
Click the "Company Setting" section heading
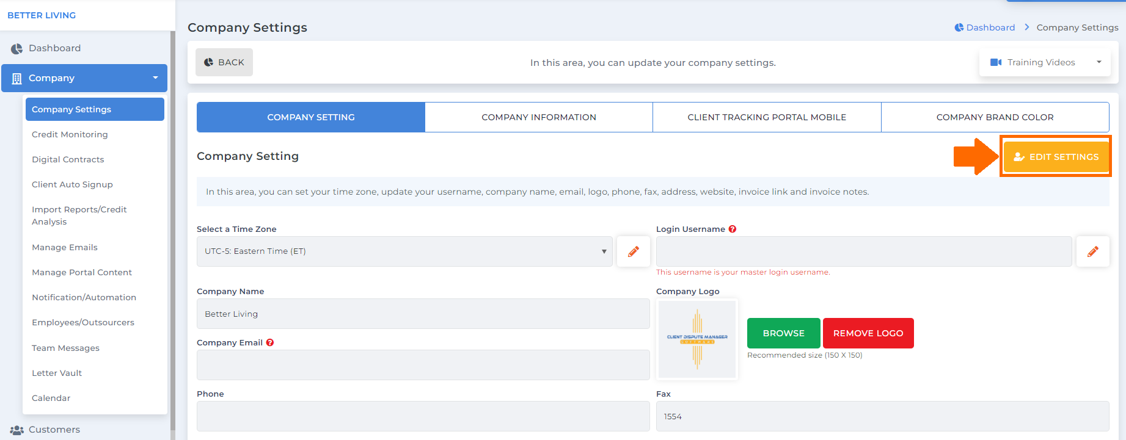point(247,156)
